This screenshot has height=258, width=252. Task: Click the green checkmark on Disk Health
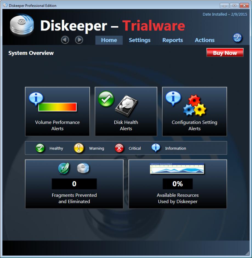(x=106, y=99)
